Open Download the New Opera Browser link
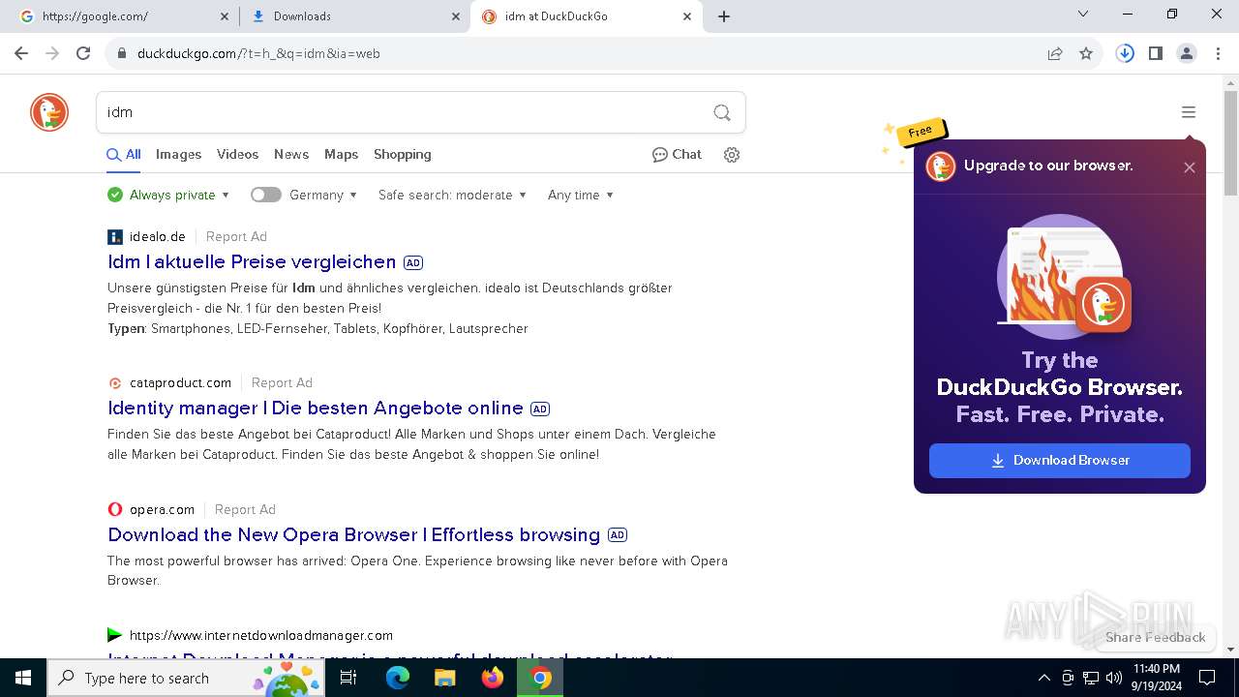Screen dimensions: 1239x697 [x=354, y=535]
